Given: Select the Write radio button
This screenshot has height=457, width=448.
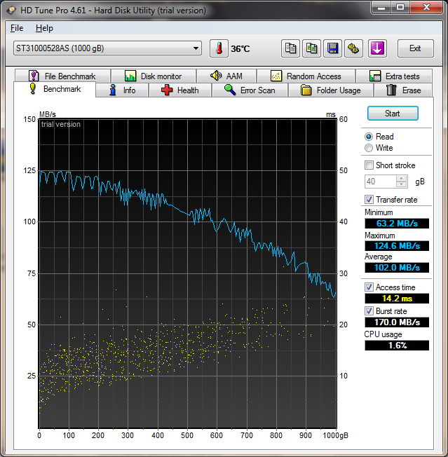Looking at the screenshot, I should (369, 148).
